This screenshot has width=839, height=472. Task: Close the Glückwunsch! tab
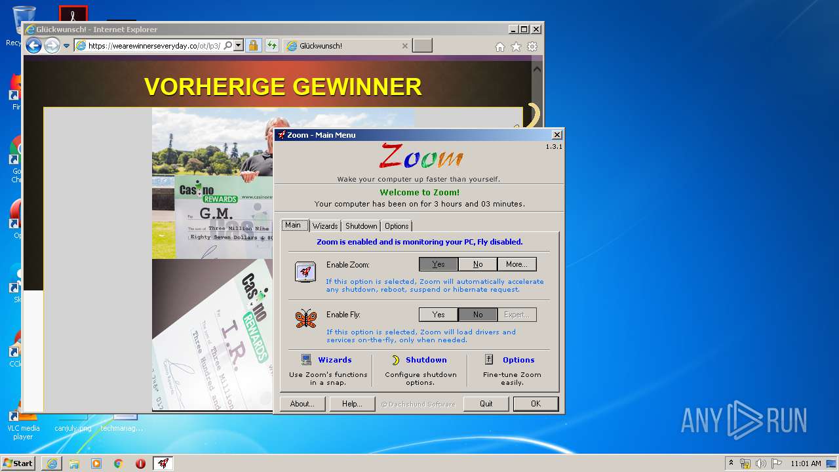404,46
